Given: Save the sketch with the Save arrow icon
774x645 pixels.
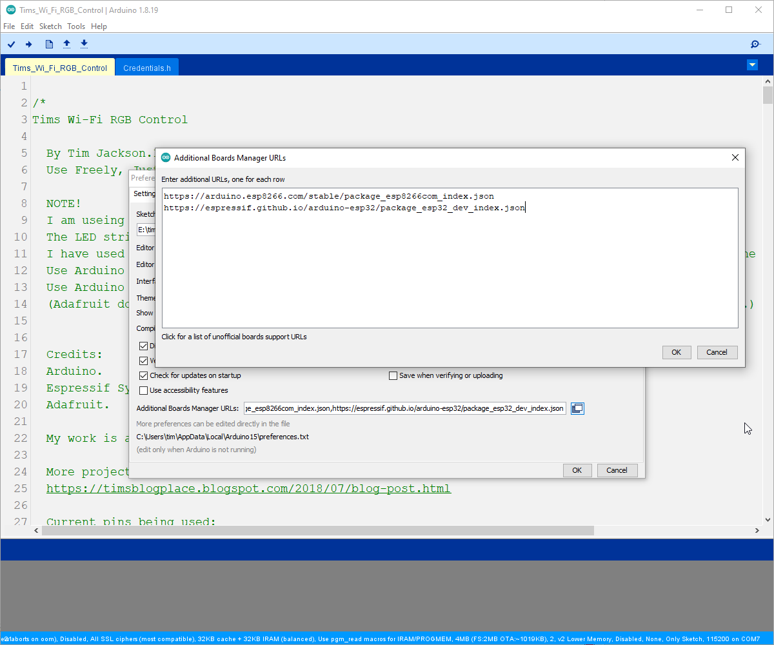Looking at the screenshot, I should tap(84, 44).
